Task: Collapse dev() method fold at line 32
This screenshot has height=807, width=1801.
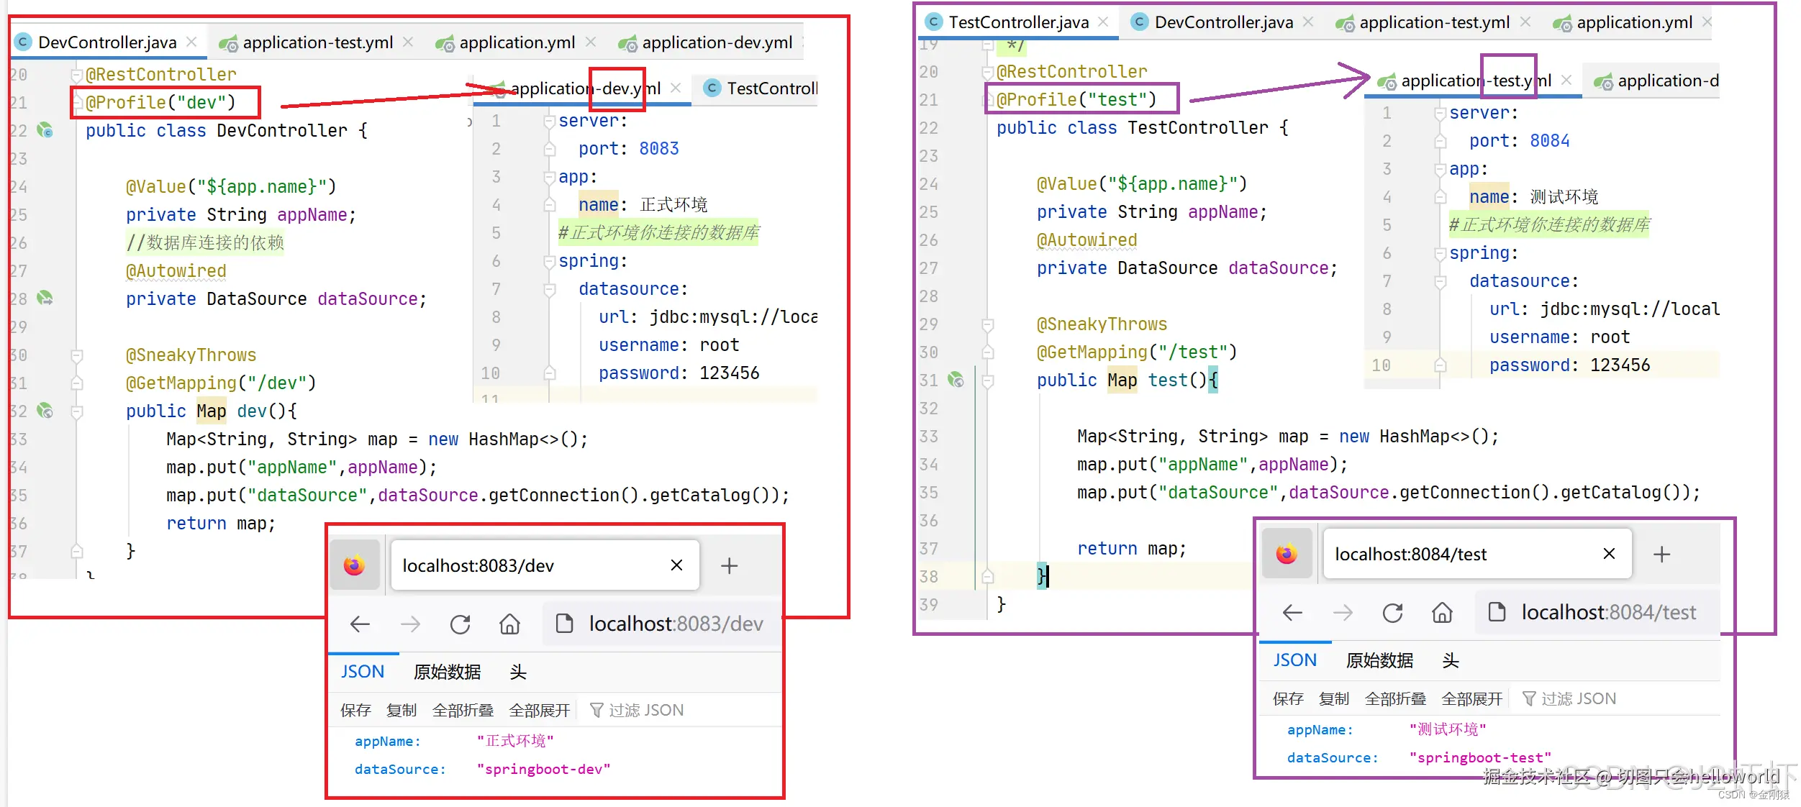Action: coord(77,411)
